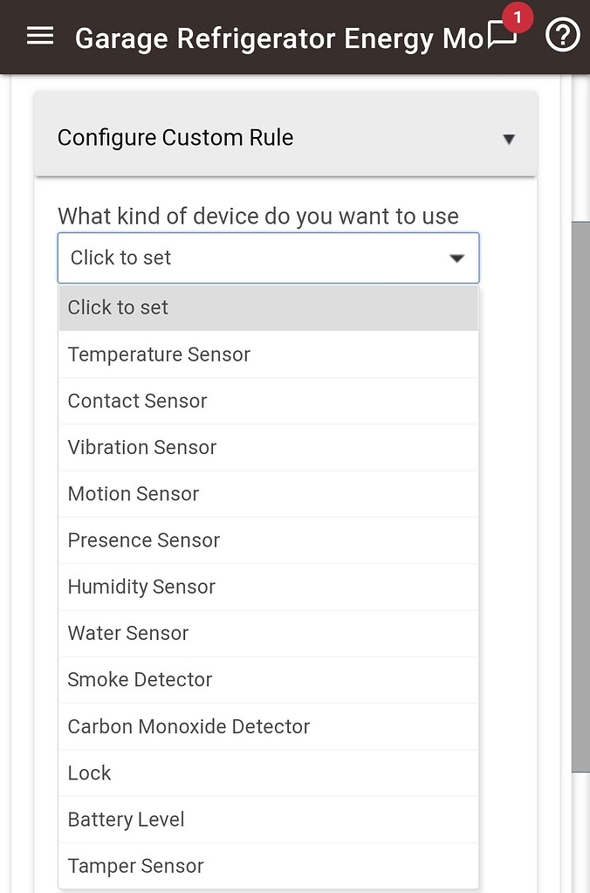590x893 pixels.
Task: Click the 'Garage Refrigerator Energy Mo' title
Action: [279, 38]
